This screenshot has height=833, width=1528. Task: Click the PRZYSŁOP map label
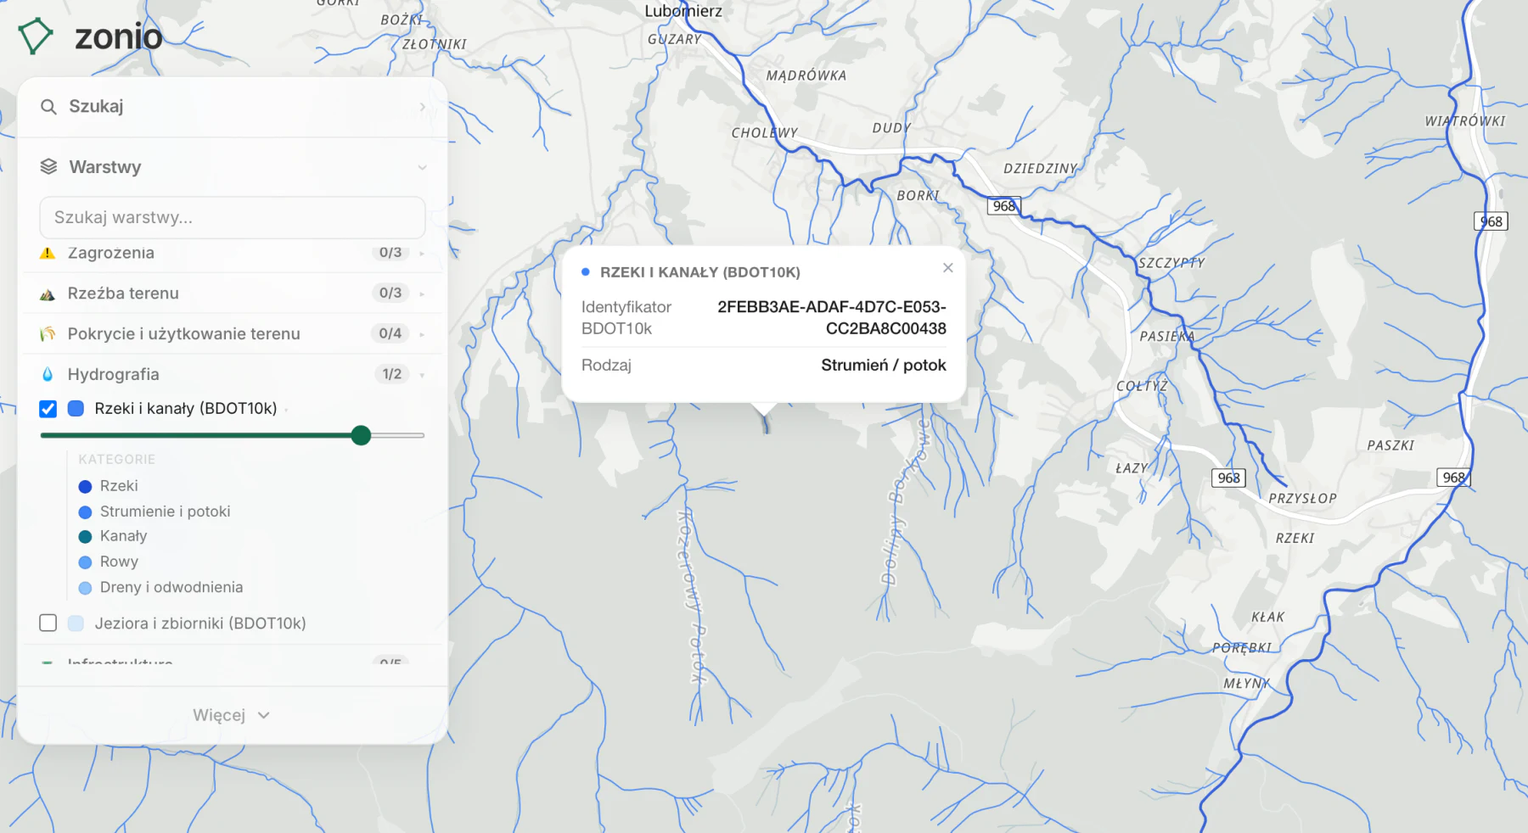tap(1303, 499)
